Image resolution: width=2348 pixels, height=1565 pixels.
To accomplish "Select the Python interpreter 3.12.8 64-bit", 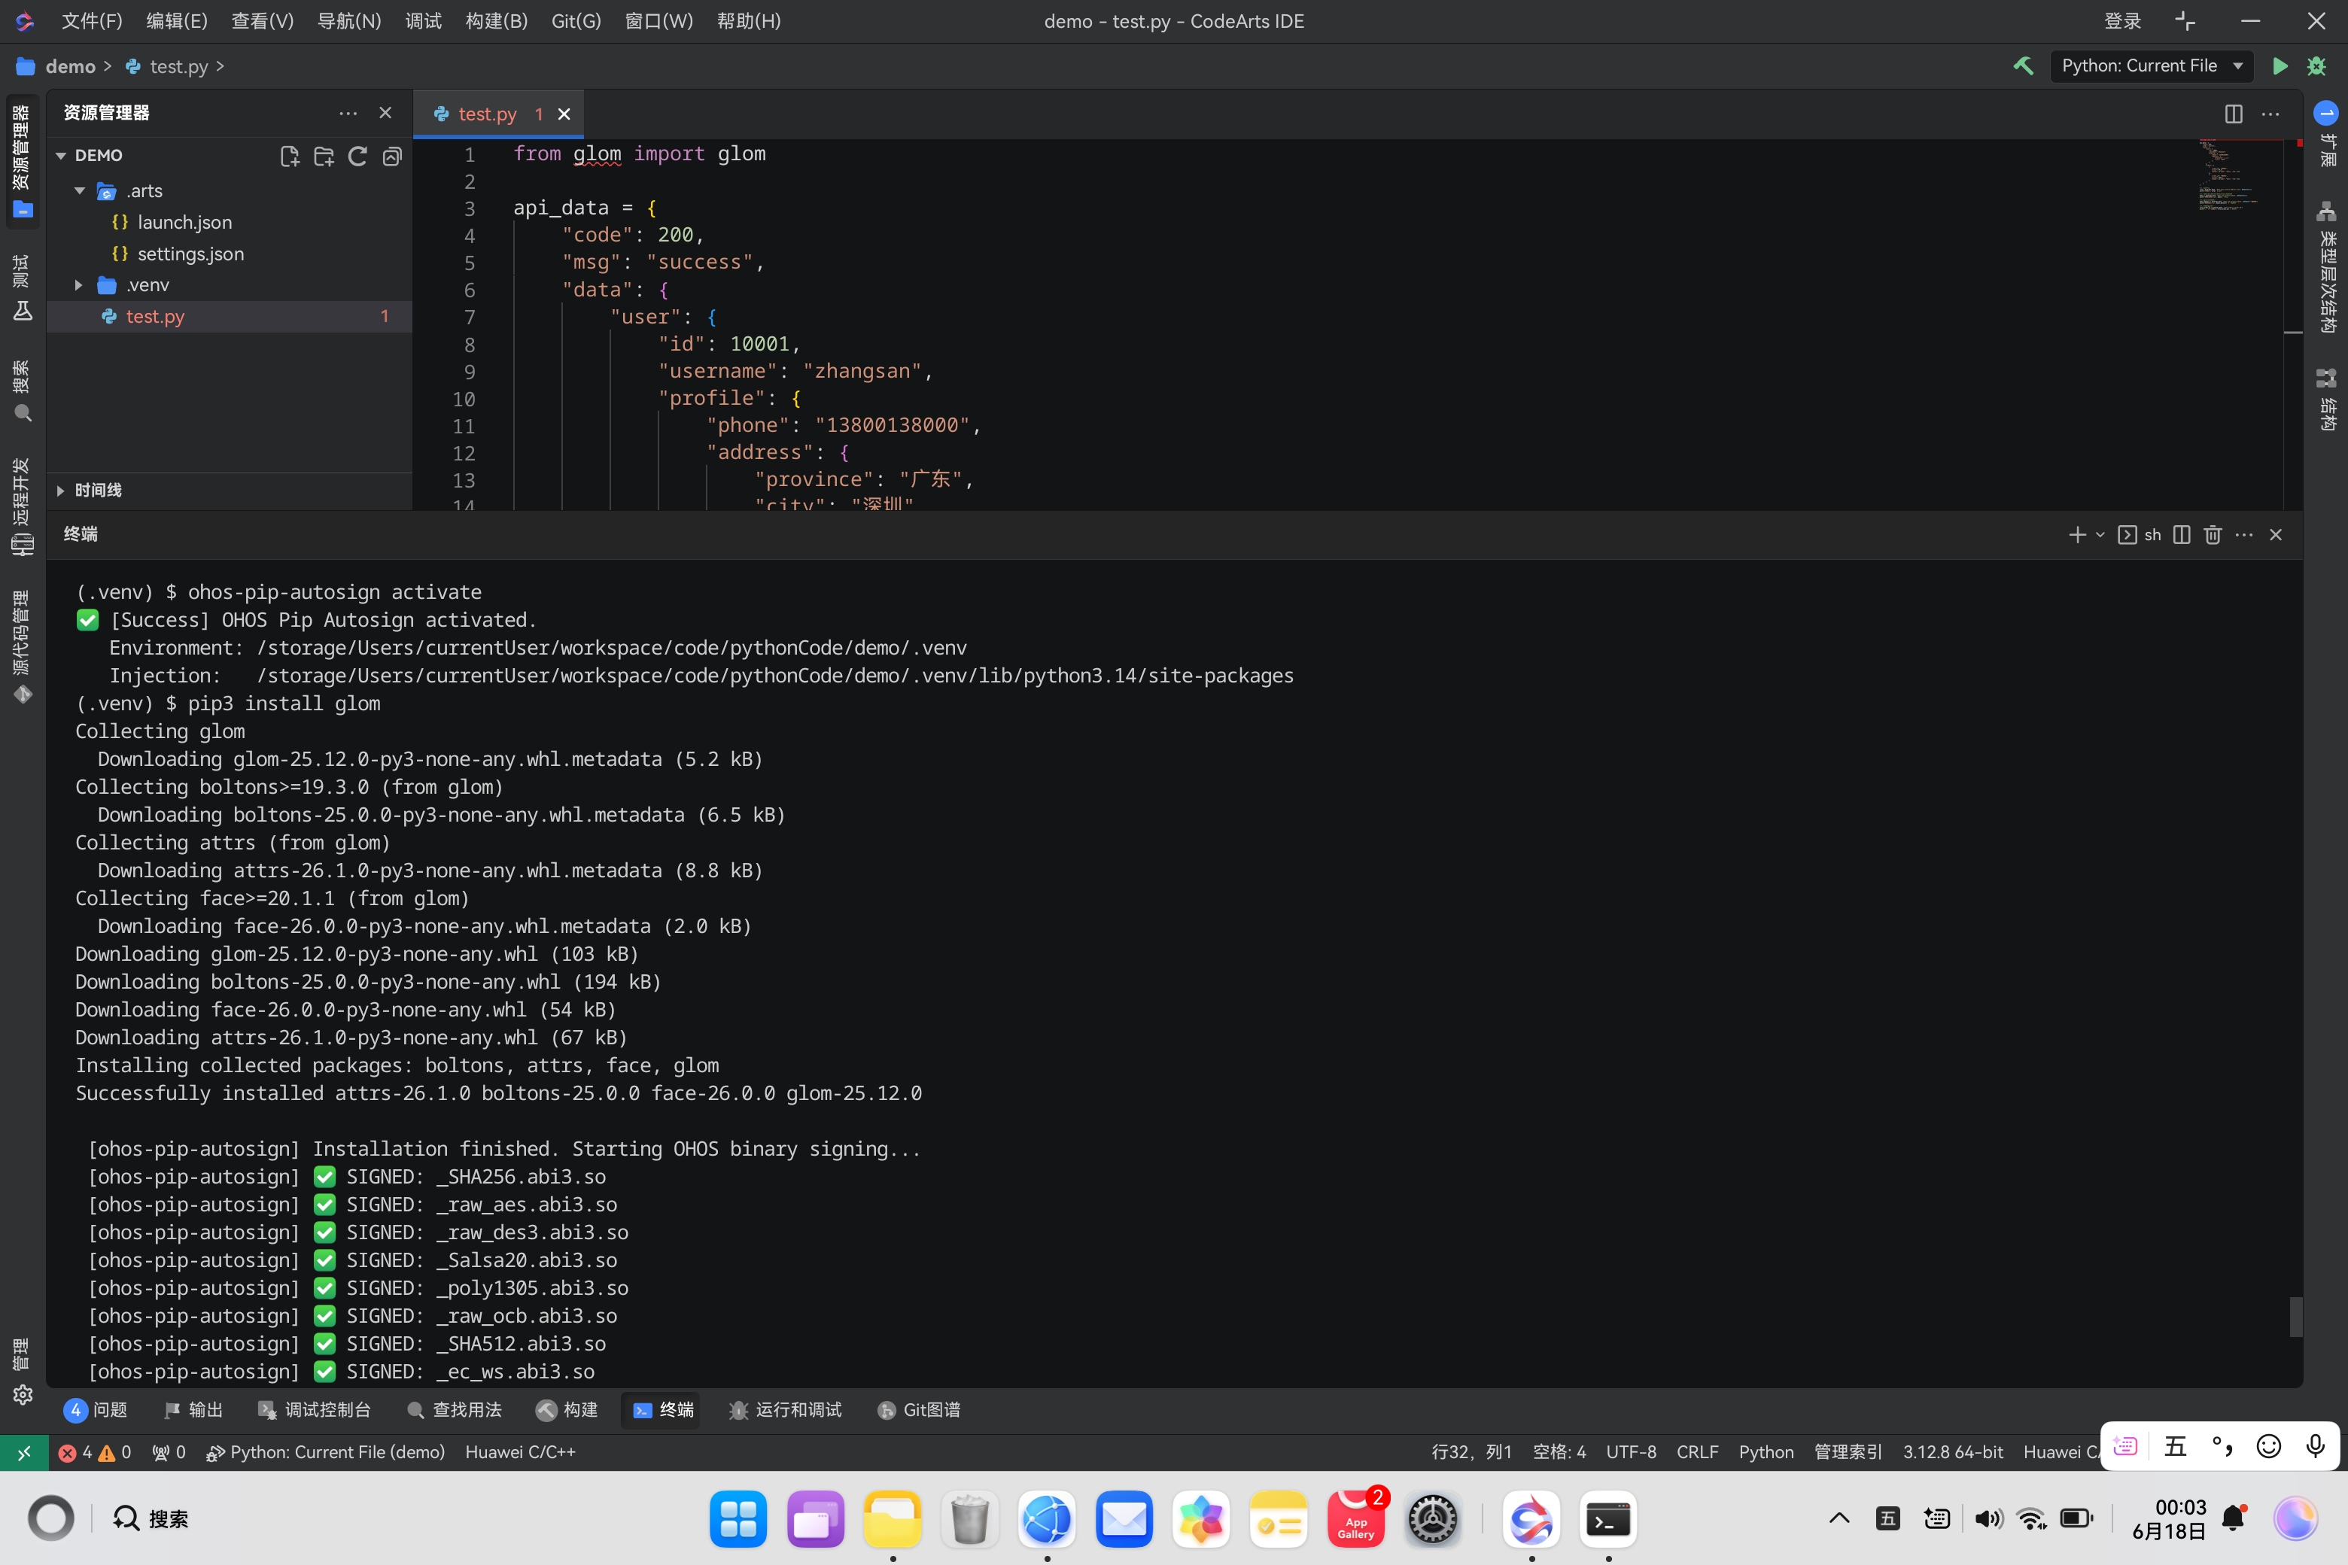I will [1953, 1452].
